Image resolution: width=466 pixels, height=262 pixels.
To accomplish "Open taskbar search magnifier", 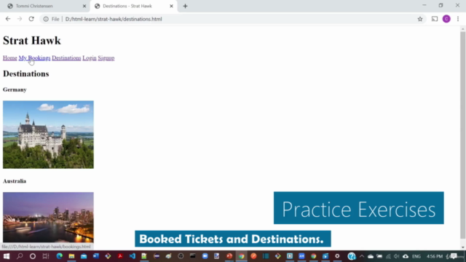I will [20, 256].
